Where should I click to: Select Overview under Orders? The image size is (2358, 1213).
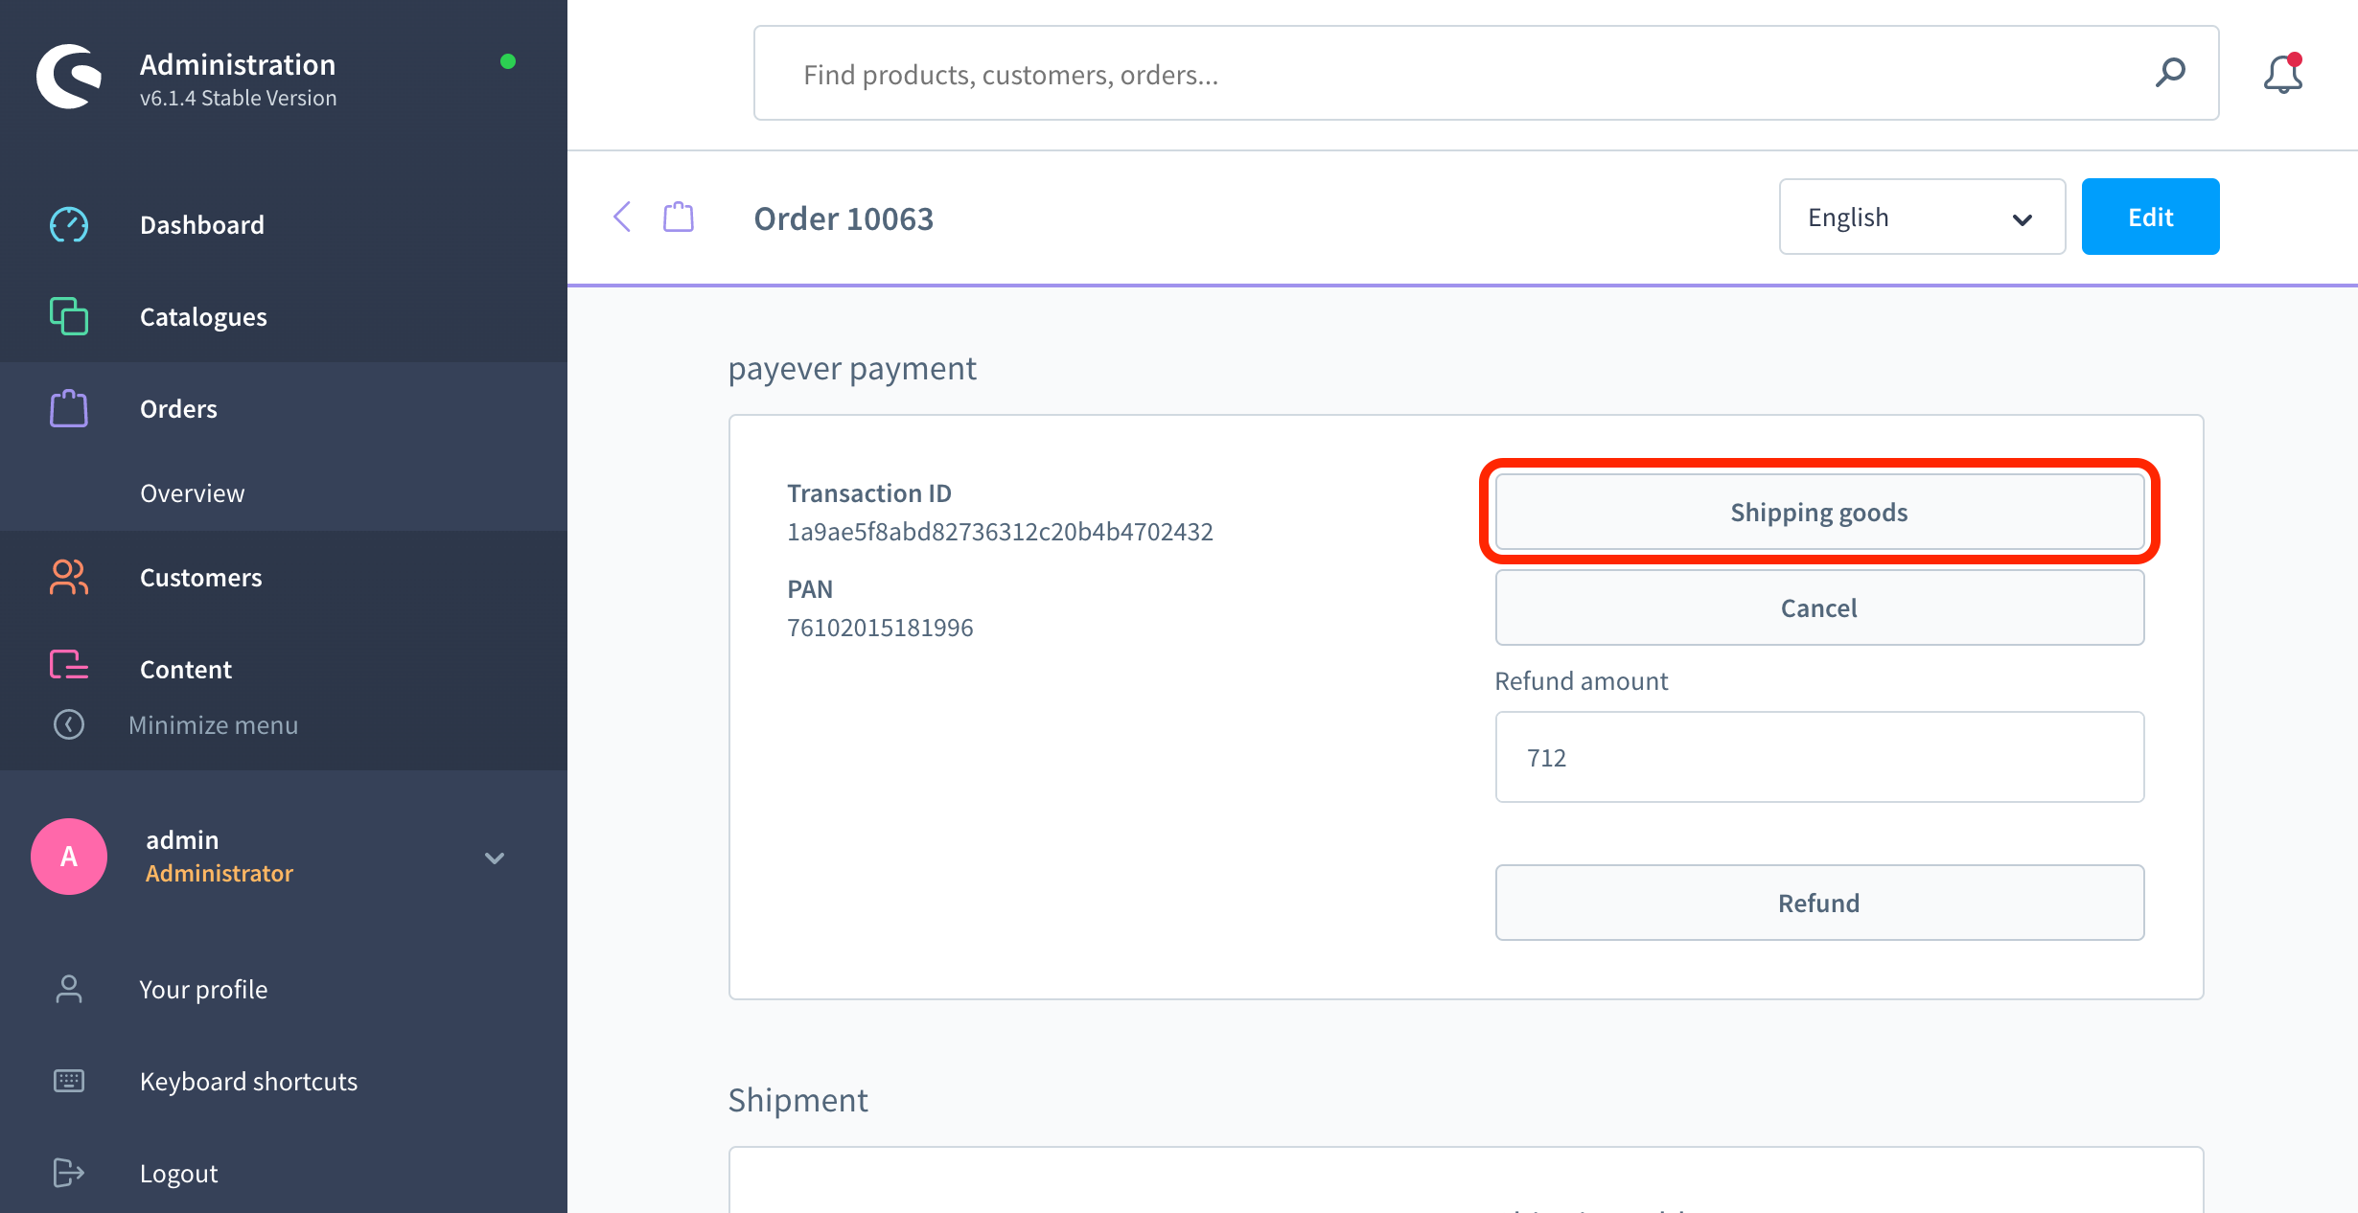(x=192, y=493)
